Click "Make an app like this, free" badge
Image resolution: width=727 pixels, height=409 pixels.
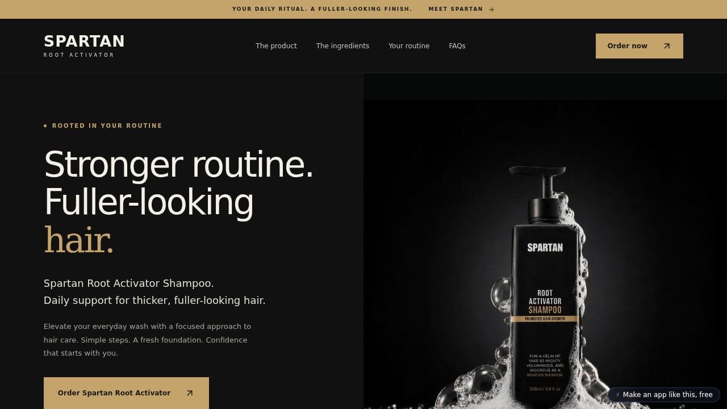coord(664,395)
